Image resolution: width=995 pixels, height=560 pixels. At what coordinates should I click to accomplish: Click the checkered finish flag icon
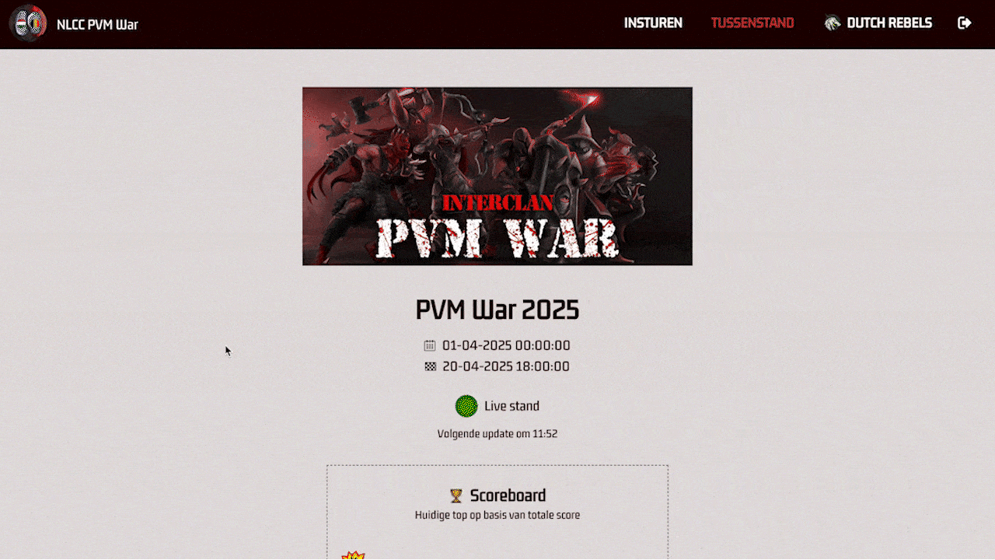click(x=431, y=366)
